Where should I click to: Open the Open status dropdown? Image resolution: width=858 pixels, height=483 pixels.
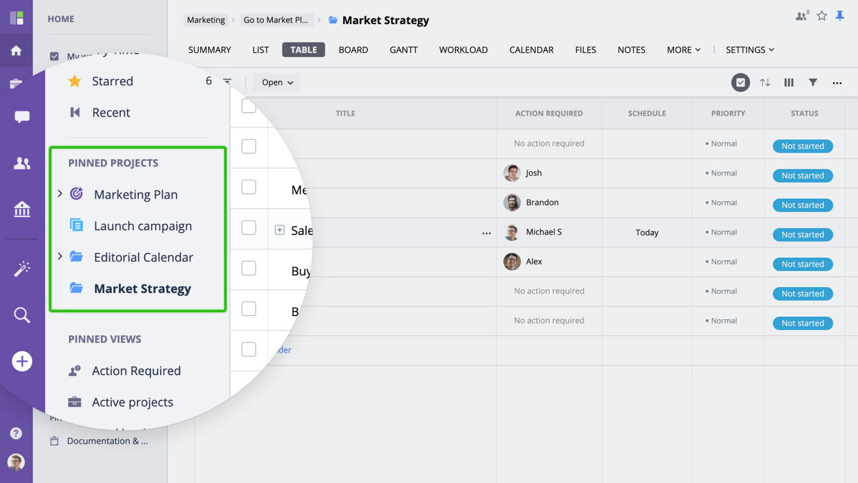point(277,83)
